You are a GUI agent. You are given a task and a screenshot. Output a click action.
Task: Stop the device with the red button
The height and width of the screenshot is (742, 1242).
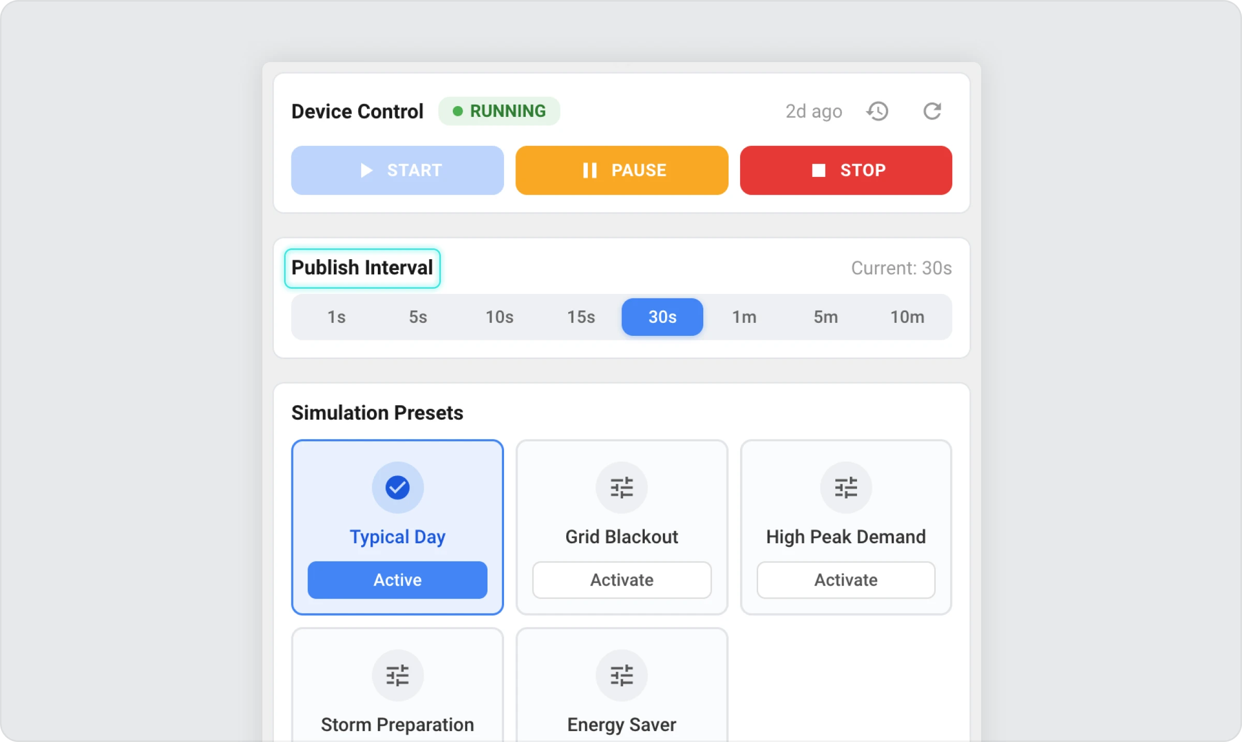(846, 170)
